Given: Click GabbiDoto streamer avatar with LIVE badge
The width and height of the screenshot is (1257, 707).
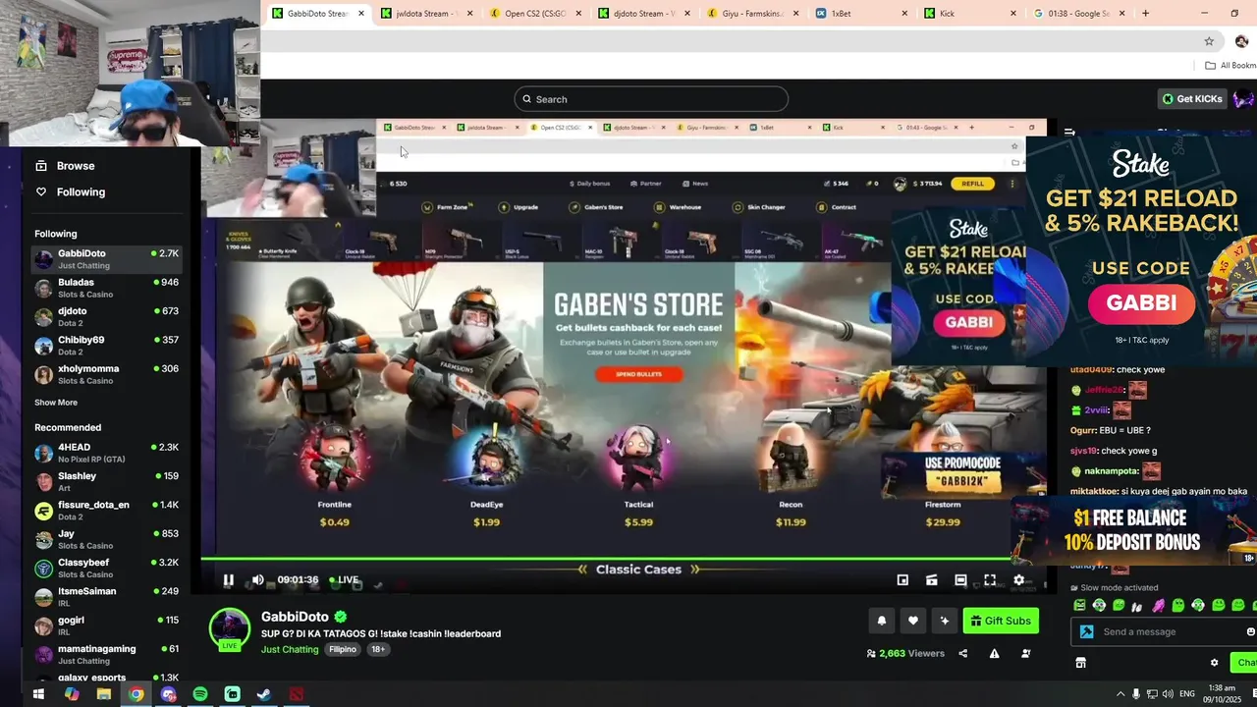Looking at the screenshot, I should coord(230,630).
